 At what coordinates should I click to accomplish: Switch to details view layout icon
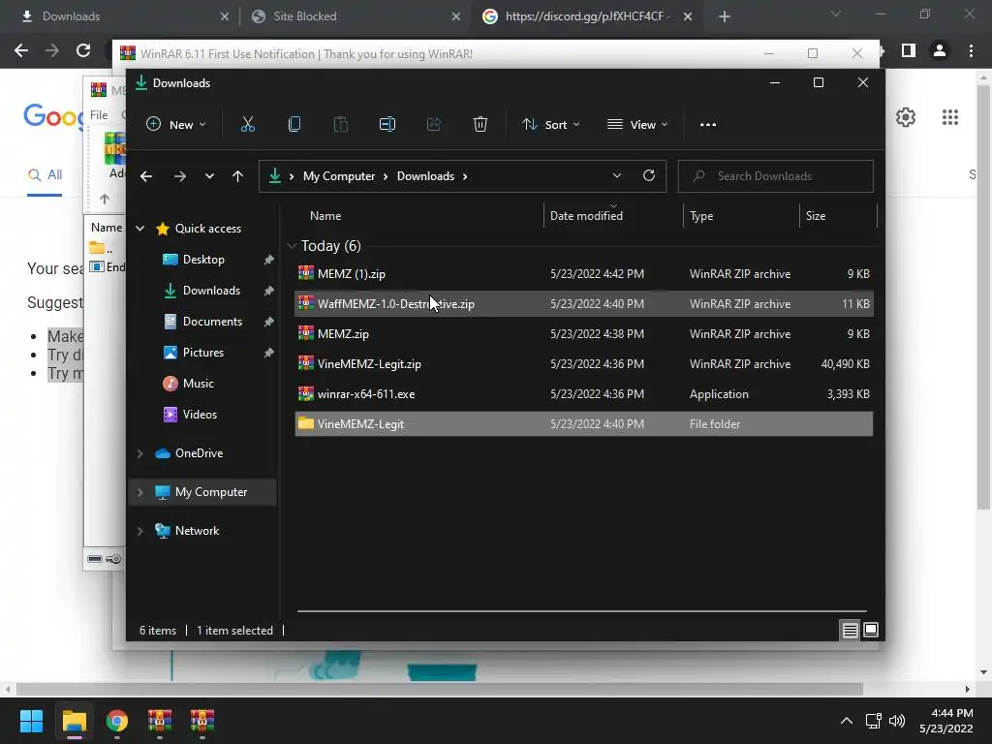(x=850, y=630)
